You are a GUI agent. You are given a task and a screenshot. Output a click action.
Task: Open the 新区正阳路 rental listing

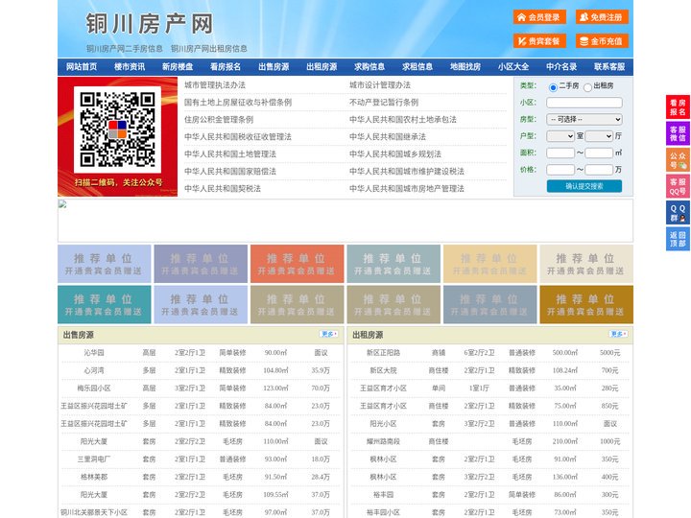click(x=383, y=353)
